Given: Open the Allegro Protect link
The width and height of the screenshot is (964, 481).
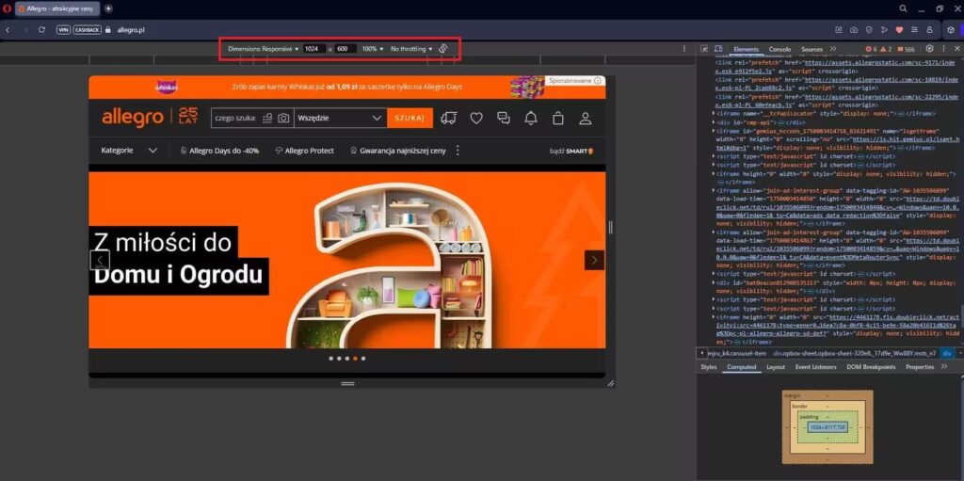Looking at the screenshot, I should coord(304,150).
